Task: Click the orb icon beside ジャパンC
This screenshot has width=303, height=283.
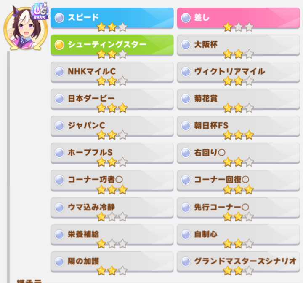Action: 59,126
